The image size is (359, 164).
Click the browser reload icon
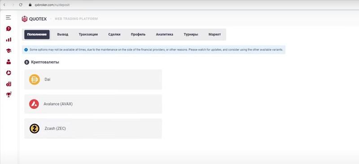(21, 4)
